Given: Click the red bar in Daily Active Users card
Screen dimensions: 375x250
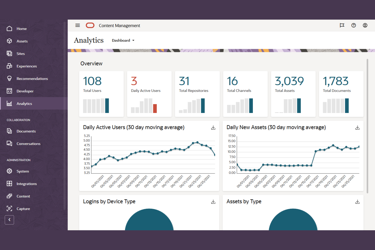Looking at the screenshot, I should click(155, 108).
